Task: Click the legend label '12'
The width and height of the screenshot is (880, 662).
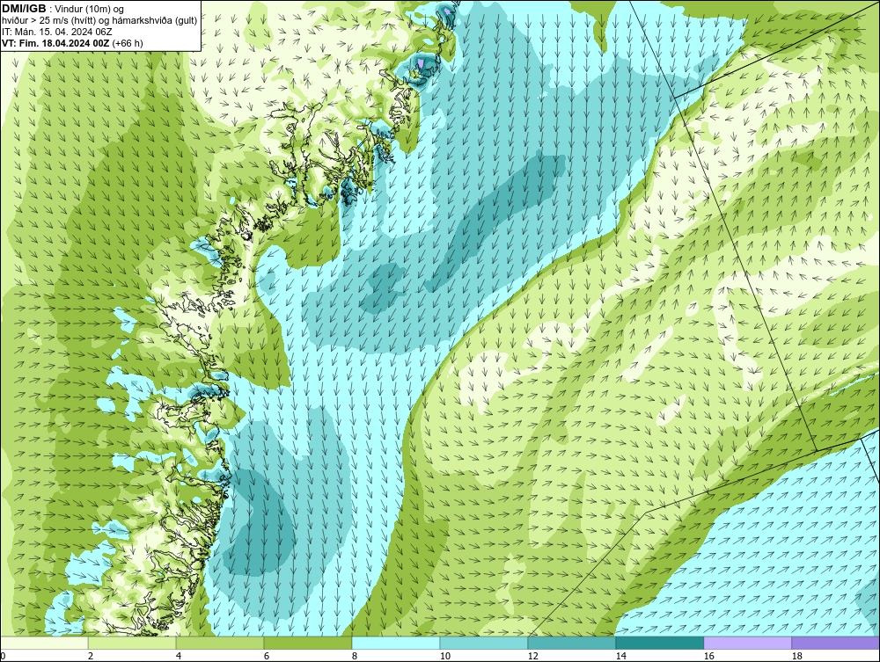Action: [533, 656]
